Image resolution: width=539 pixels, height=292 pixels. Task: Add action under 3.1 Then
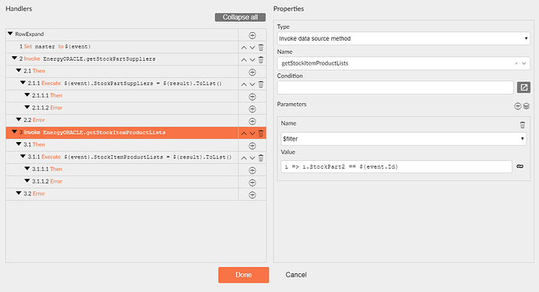[x=252, y=146]
